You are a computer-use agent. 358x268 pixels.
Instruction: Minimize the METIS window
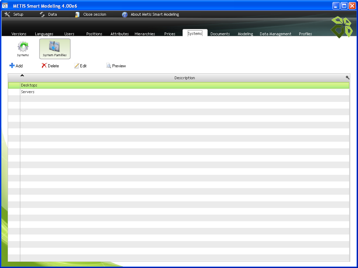(x=336, y=6)
